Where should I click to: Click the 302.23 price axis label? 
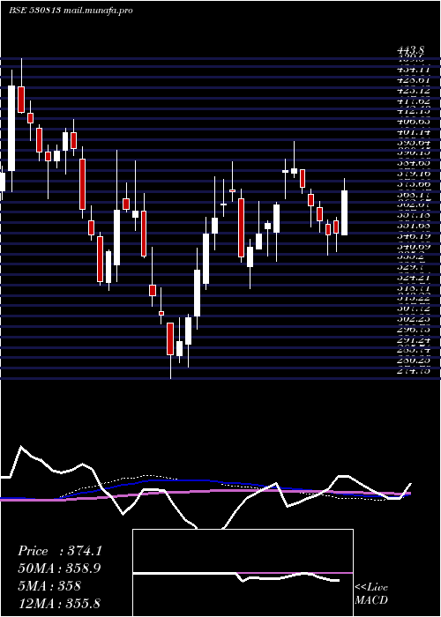[414, 318]
